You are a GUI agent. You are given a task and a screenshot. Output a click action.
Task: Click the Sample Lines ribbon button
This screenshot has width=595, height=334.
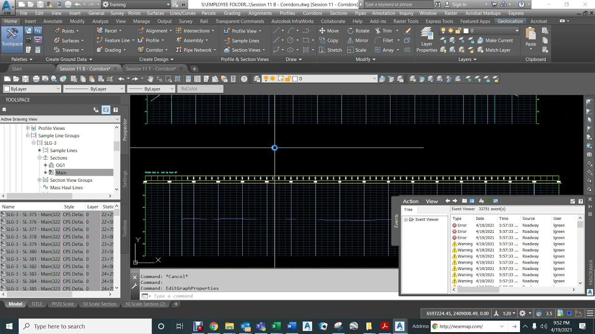pos(241,40)
